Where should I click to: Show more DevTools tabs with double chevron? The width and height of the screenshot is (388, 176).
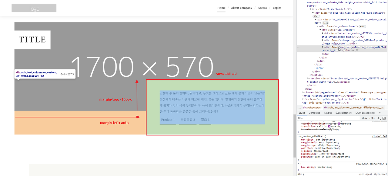coord(380,113)
